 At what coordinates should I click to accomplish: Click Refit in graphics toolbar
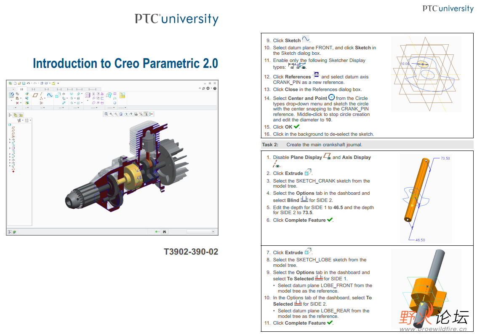106,114
